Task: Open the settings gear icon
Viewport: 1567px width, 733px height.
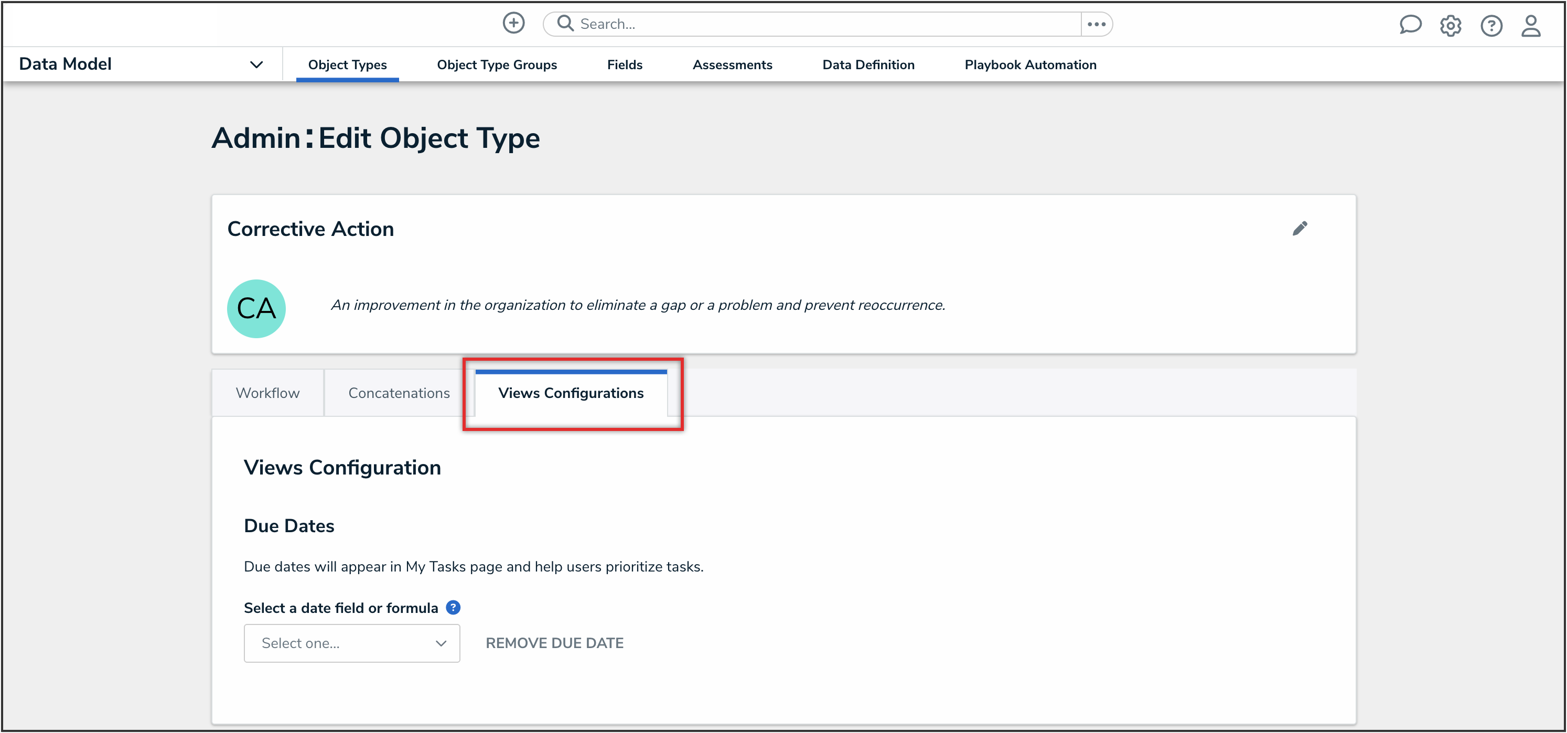Action: 1450,26
